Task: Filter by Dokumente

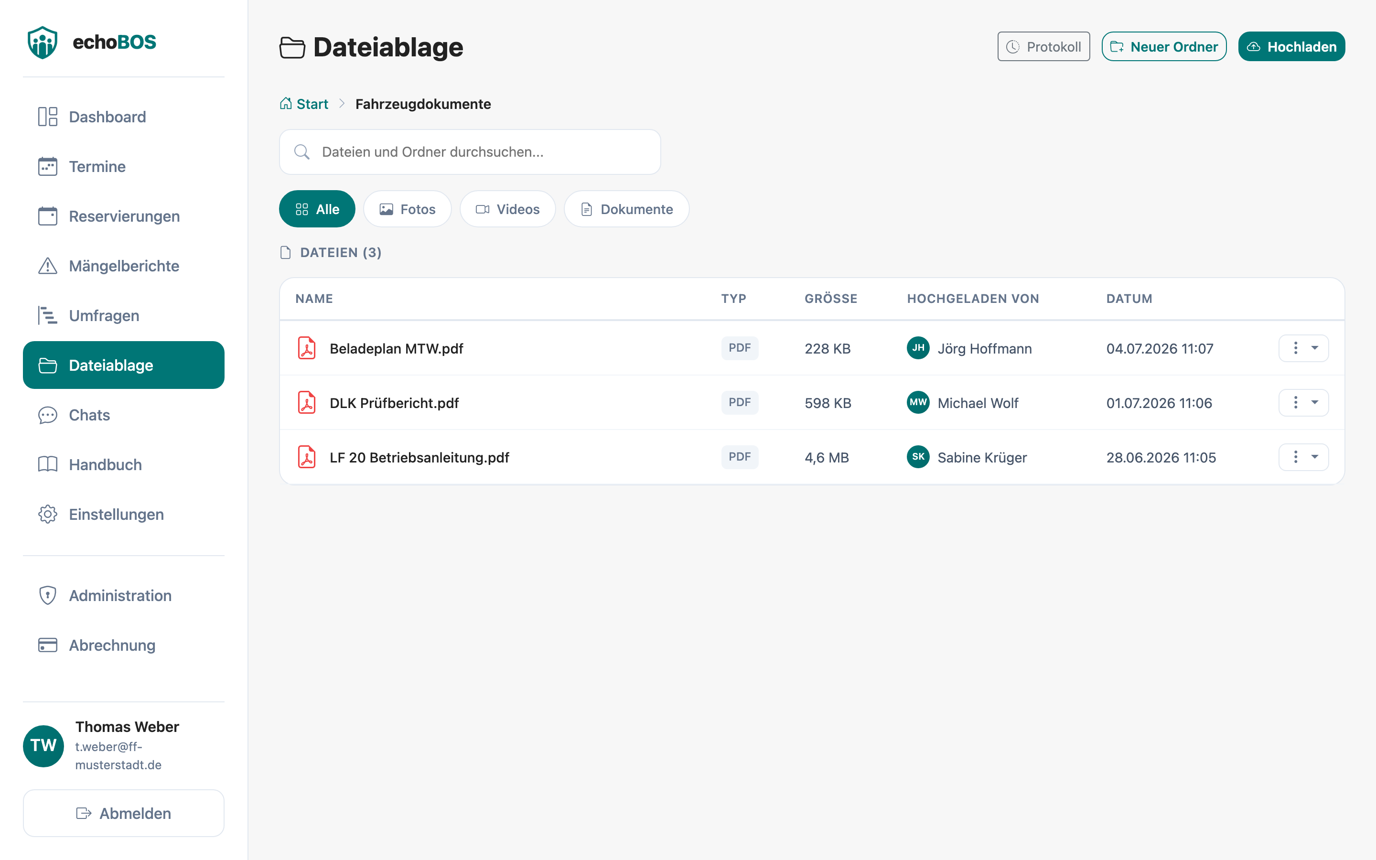Action: [x=626, y=209]
